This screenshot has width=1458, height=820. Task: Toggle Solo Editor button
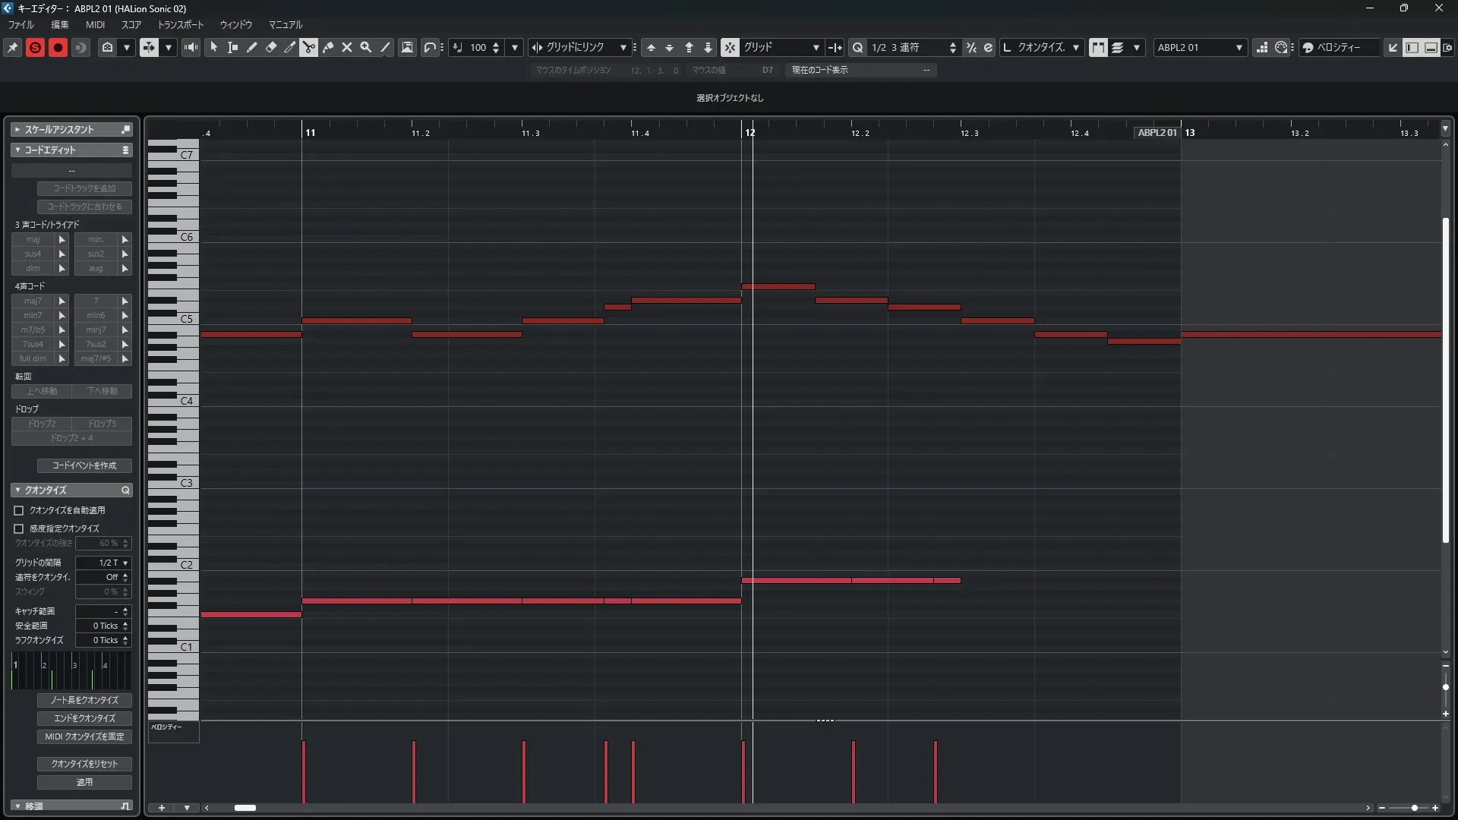(35, 48)
